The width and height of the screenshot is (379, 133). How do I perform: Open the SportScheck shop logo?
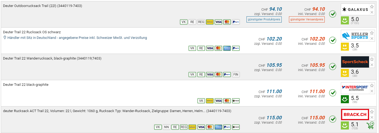coord(355,62)
